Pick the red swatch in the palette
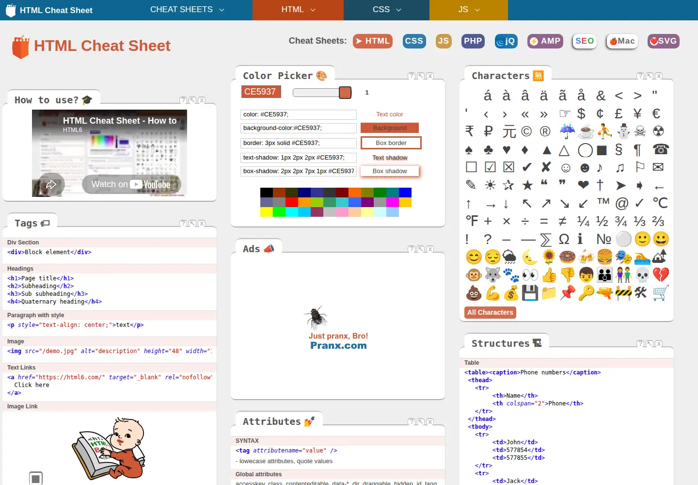Image resolution: width=698 pixels, height=485 pixels. [292, 202]
